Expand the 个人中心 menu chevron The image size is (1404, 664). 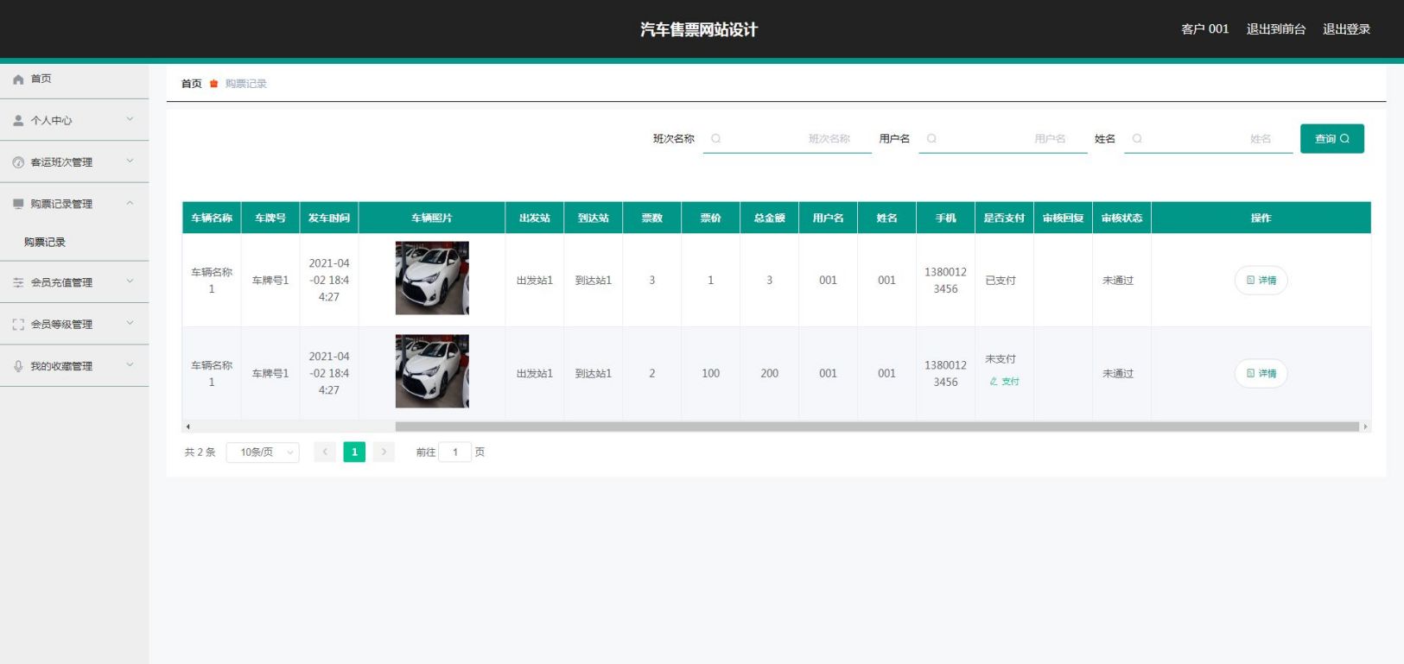pos(130,119)
